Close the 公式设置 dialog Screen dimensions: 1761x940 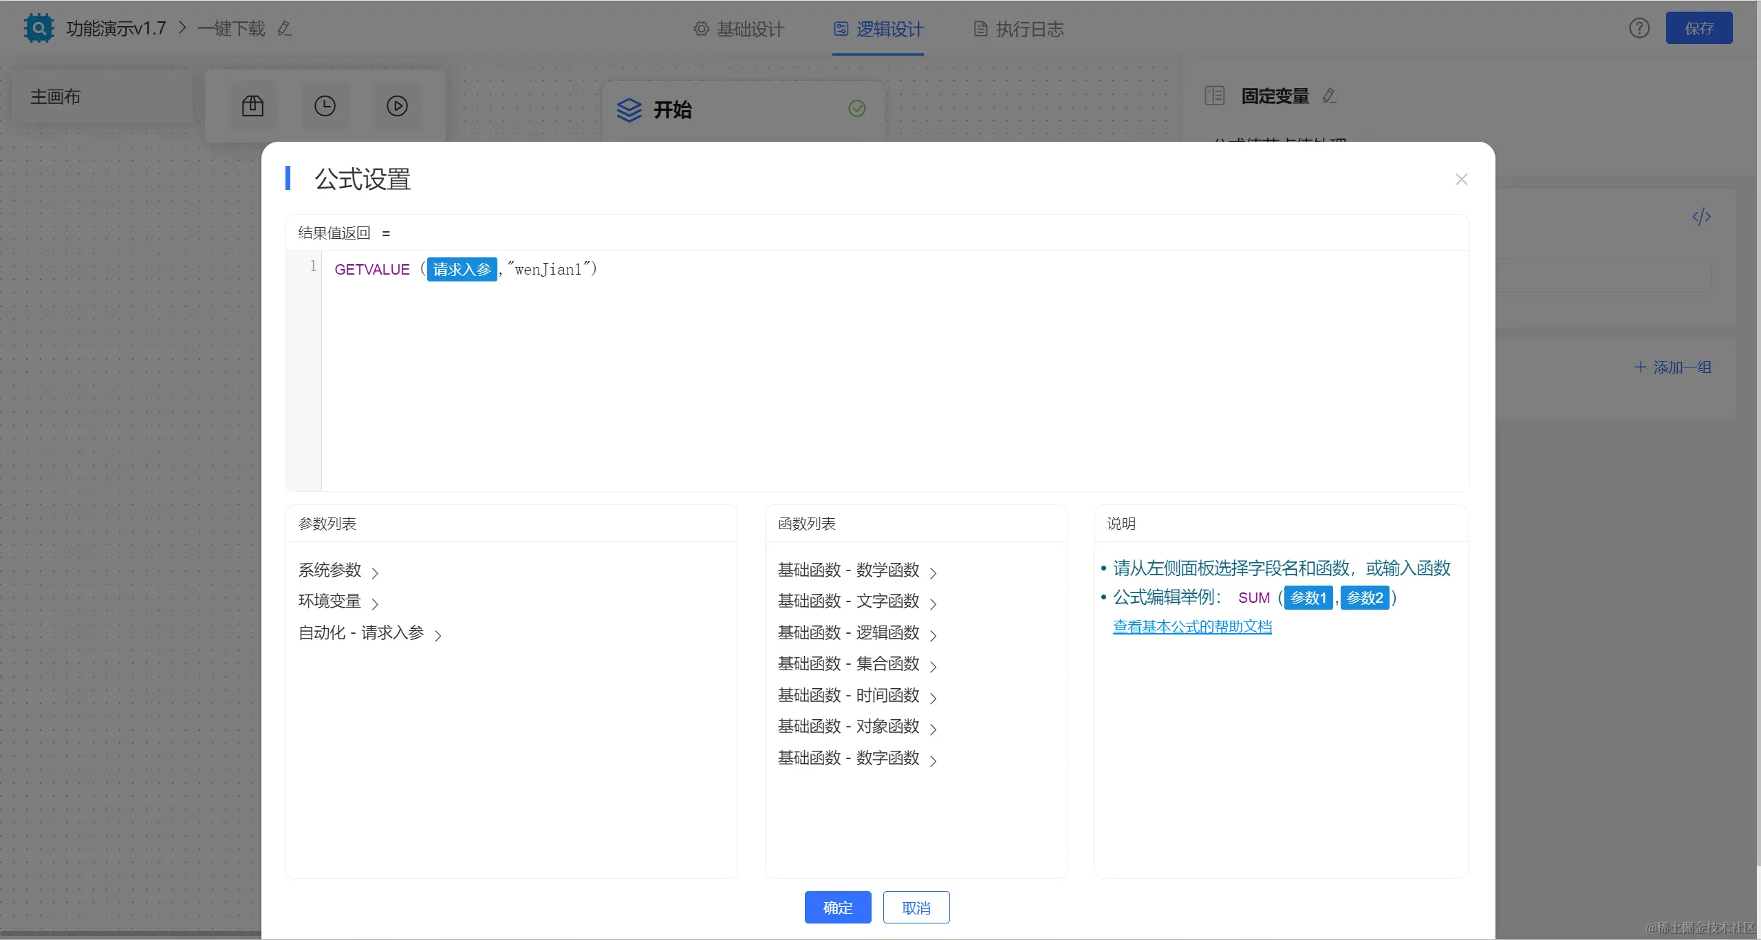[x=1462, y=180]
